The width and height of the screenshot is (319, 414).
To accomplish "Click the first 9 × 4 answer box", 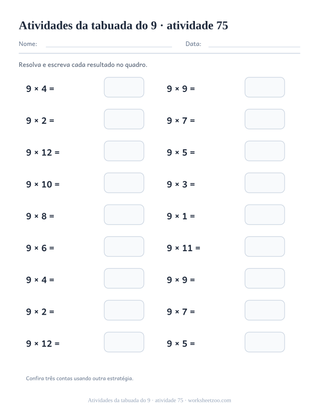I will pos(124,87).
